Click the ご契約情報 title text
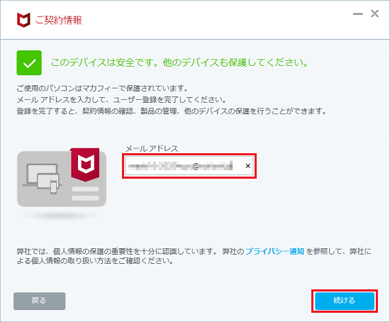The height and width of the screenshot is (322, 390). point(59,20)
